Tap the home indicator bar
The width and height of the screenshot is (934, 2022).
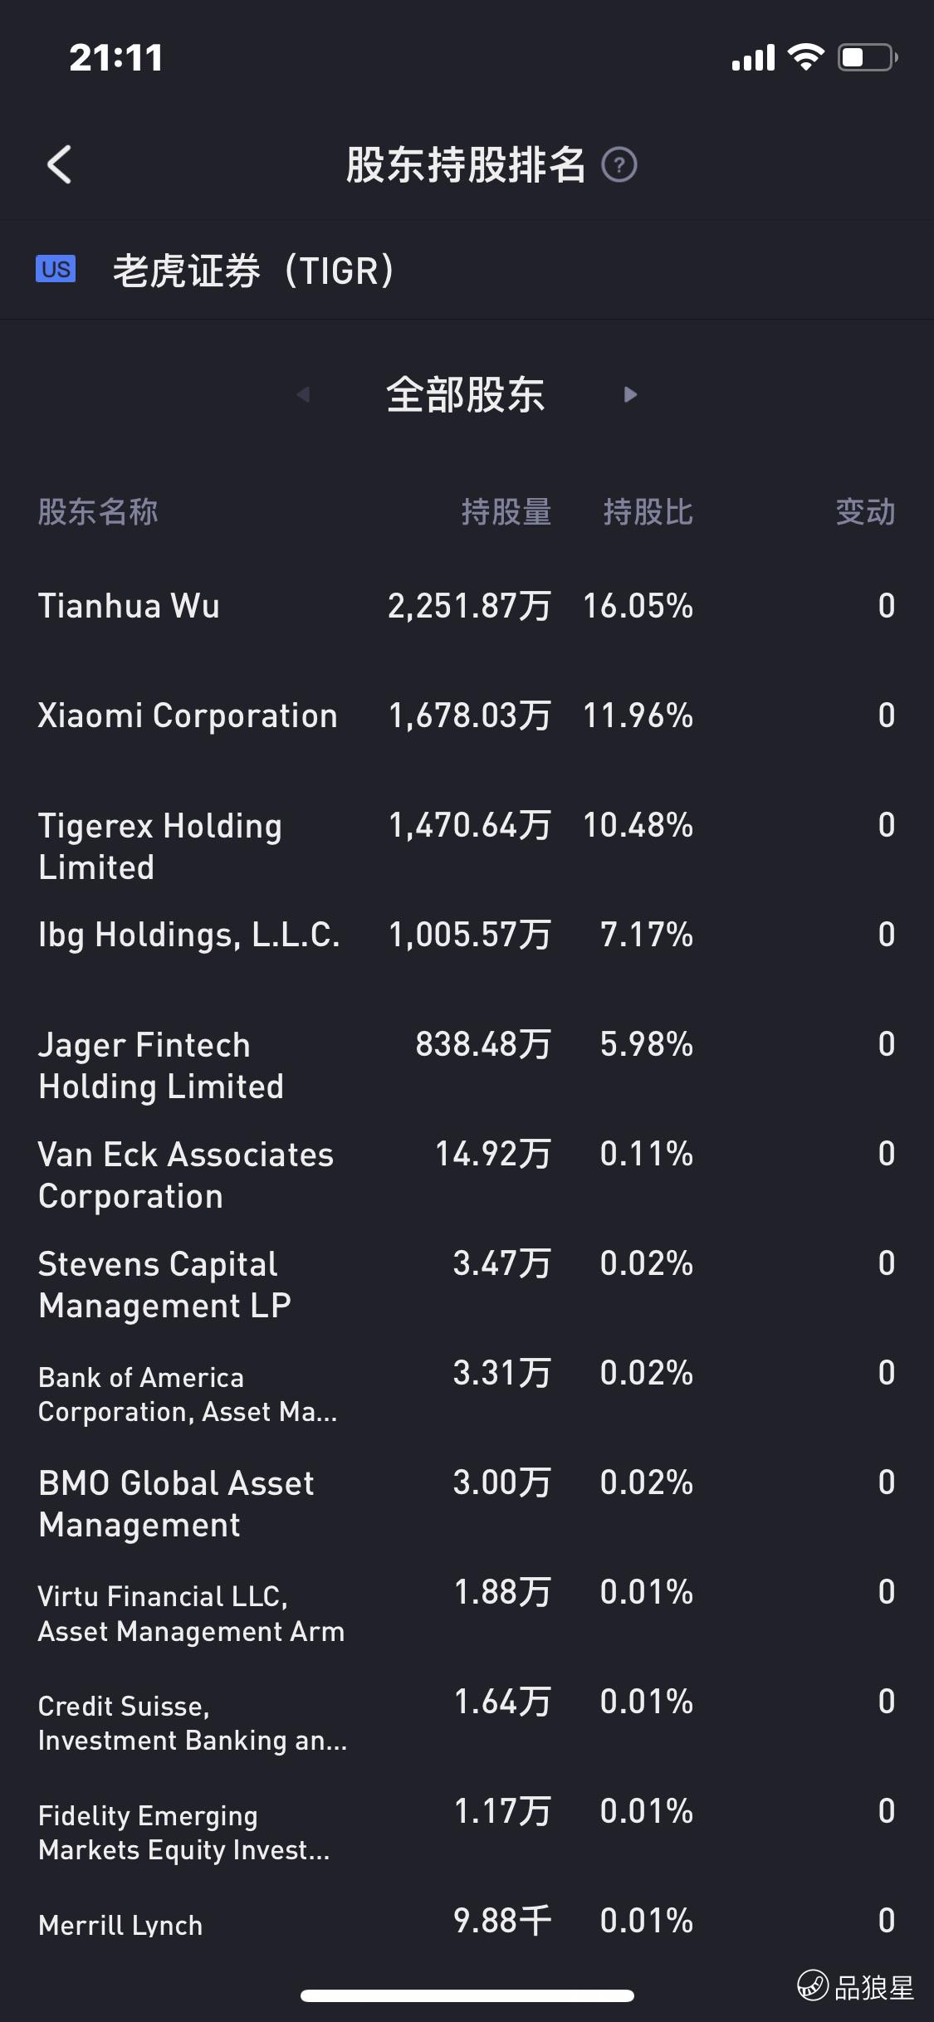click(x=467, y=1995)
